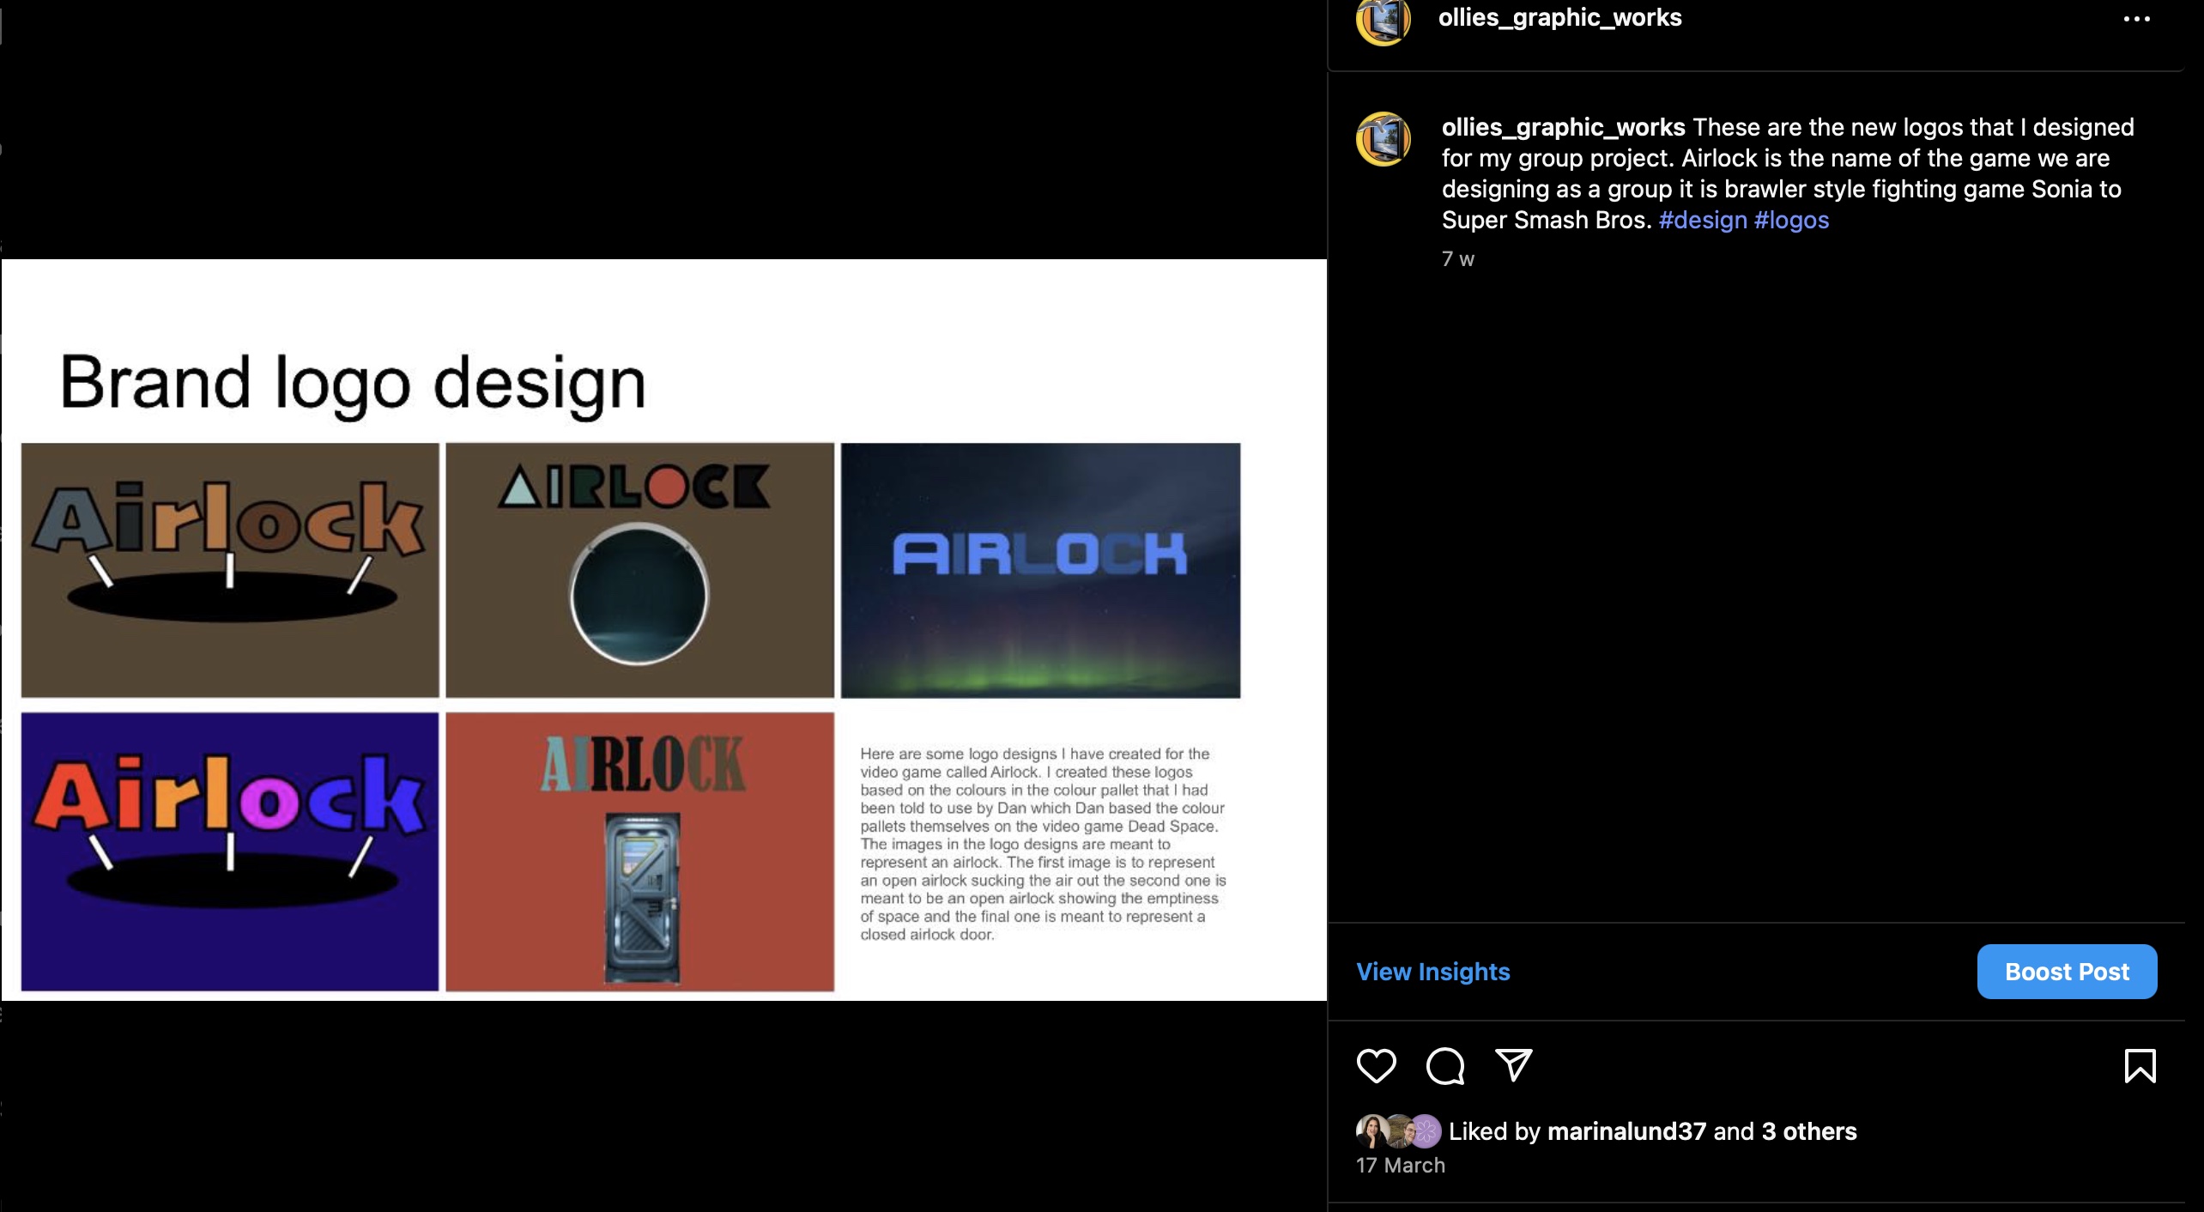Click the blue aurora AIRLOCK logo
This screenshot has width=2204, height=1212.
(x=1040, y=570)
